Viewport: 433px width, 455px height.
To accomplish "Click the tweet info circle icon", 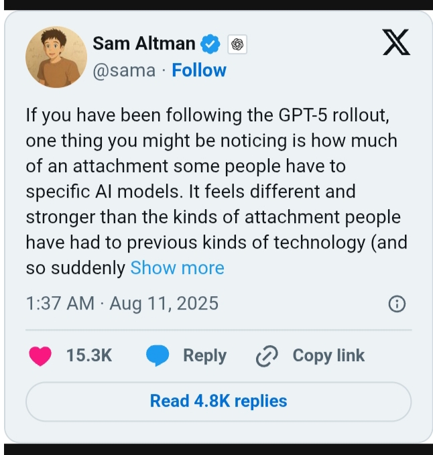I will pyautogui.click(x=397, y=304).
